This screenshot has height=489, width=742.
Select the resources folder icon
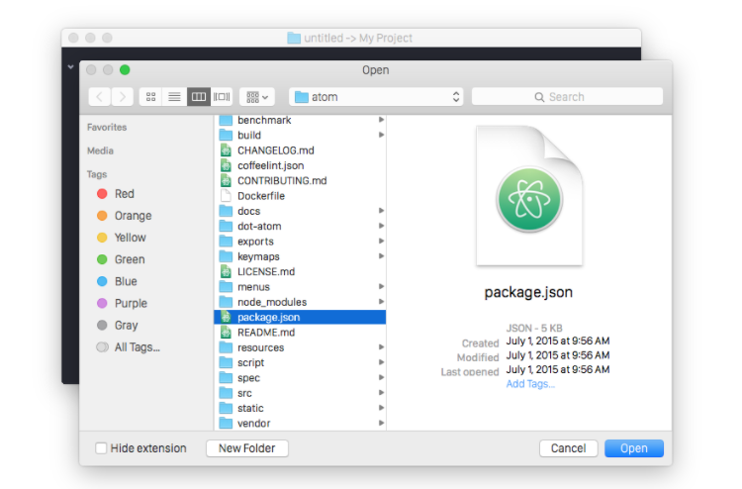tap(226, 347)
